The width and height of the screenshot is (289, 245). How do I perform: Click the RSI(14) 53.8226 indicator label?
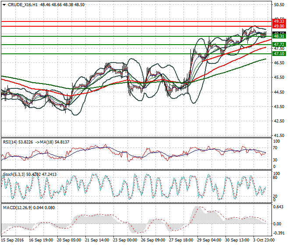click(18, 142)
